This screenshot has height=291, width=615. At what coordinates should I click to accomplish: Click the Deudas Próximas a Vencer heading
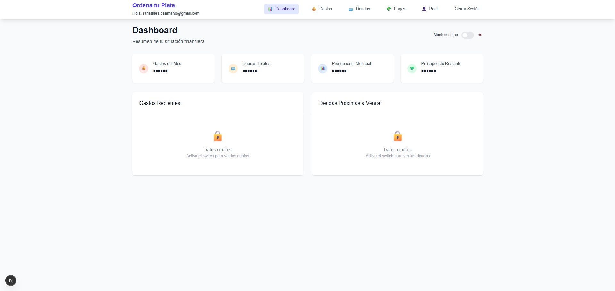pyautogui.click(x=350, y=103)
